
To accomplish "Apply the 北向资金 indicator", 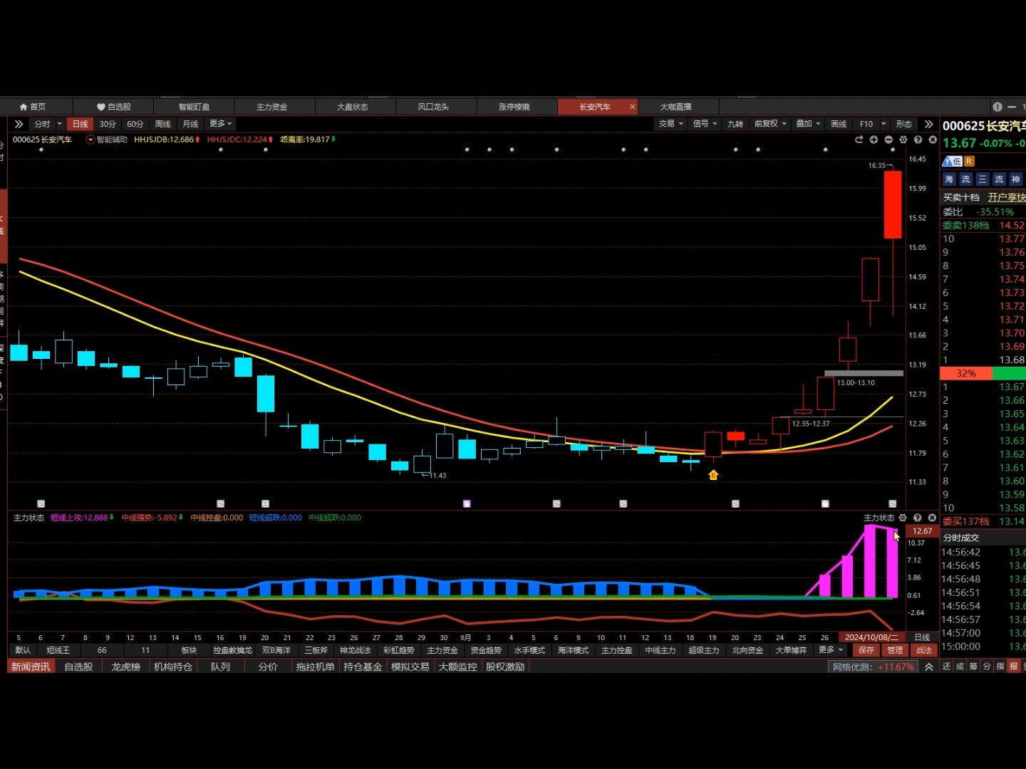I will point(747,650).
